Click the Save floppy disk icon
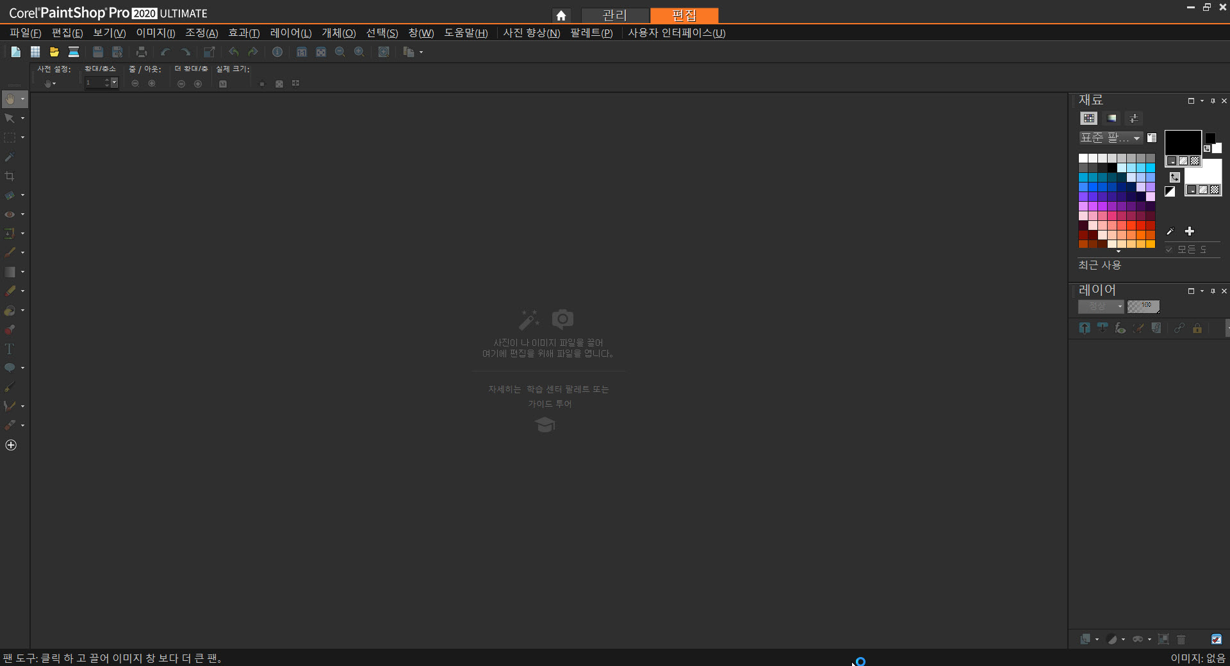 (x=98, y=52)
